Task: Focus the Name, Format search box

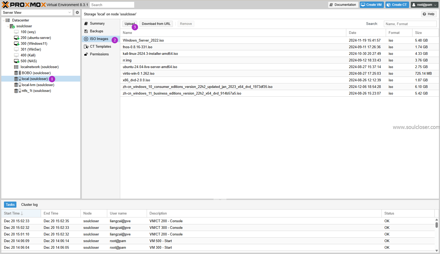Action: tap(410, 24)
